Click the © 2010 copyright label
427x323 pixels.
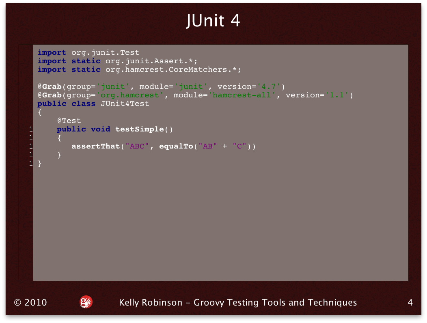coord(30,302)
